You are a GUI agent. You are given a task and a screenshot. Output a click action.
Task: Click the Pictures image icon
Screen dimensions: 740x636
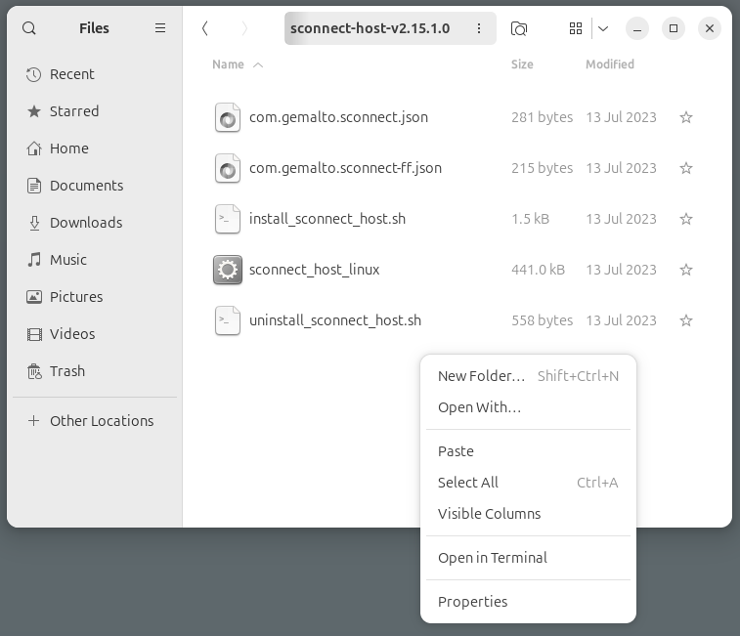click(34, 297)
